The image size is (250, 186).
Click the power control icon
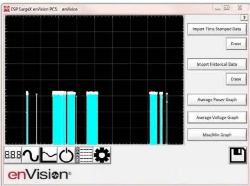point(66,155)
